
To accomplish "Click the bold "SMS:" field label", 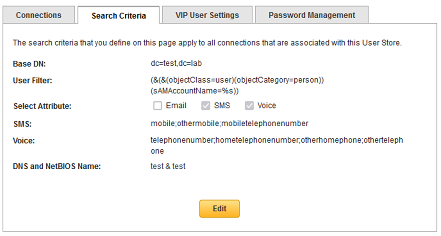I will tap(21, 124).
